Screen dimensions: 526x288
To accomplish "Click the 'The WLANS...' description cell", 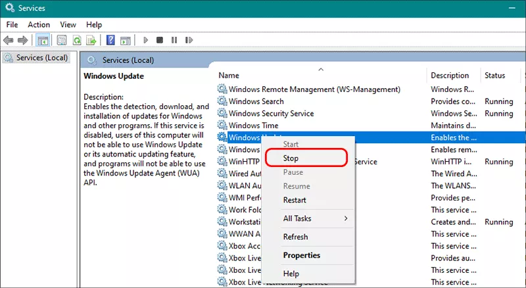I will coord(453,186).
